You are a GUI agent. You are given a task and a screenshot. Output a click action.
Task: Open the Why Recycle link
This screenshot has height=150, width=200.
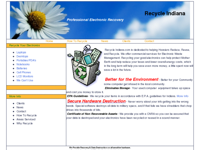click(24, 123)
